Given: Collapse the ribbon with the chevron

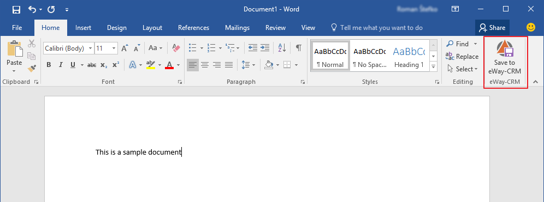Looking at the screenshot, I should (x=535, y=82).
